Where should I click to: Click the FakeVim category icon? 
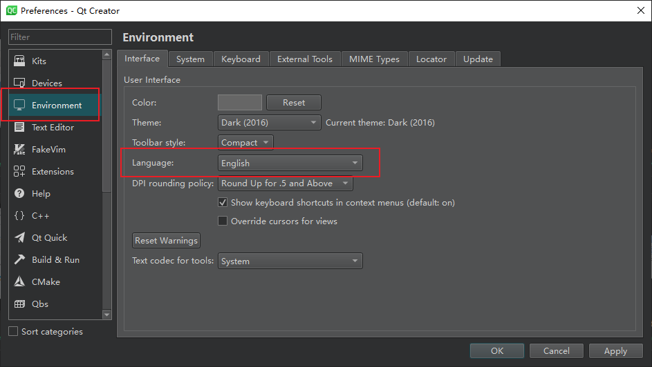19,149
